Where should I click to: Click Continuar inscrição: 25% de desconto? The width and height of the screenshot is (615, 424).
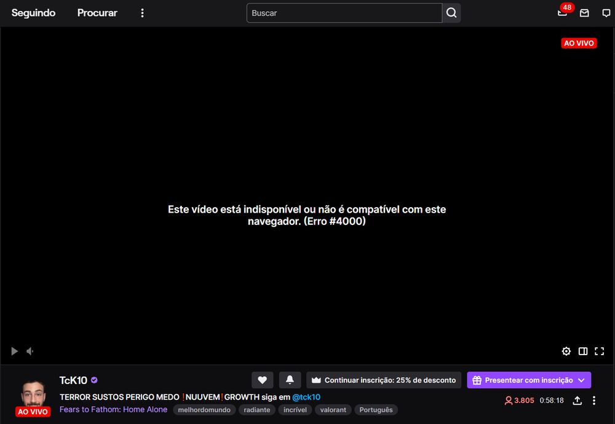pos(384,380)
